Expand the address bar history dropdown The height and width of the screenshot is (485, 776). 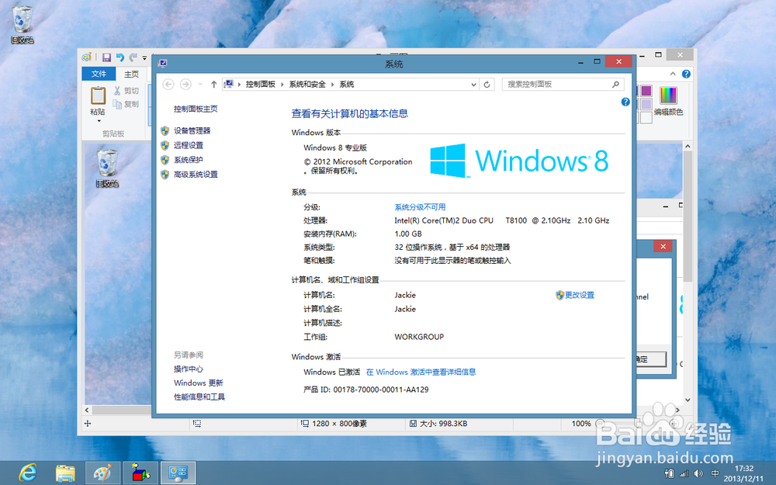click(473, 85)
